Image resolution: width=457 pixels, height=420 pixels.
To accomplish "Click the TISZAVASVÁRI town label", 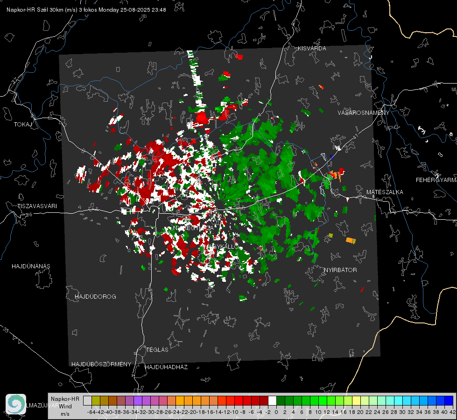I will (37, 206).
